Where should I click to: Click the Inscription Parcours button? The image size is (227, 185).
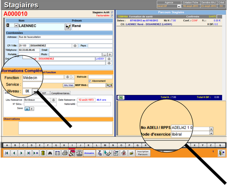pyautogui.click(x=143, y=153)
